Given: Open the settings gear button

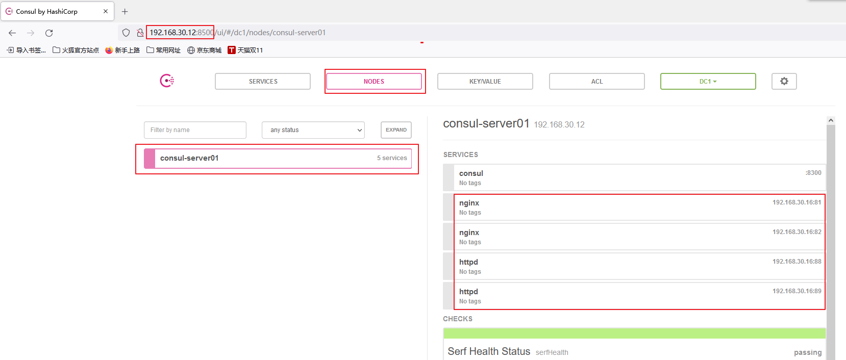Looking at the screenshot, I should click(784, 81).
